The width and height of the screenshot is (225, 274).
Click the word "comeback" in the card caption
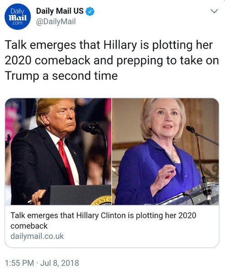coord(29,226)
